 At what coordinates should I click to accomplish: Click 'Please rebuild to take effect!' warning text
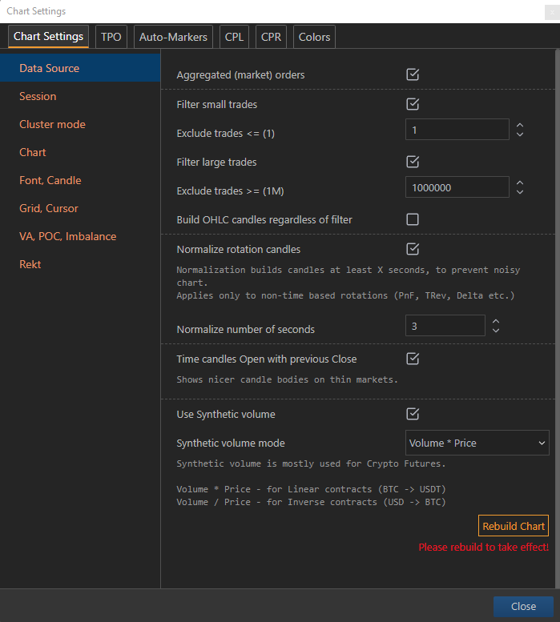click(x=483, y=547)
